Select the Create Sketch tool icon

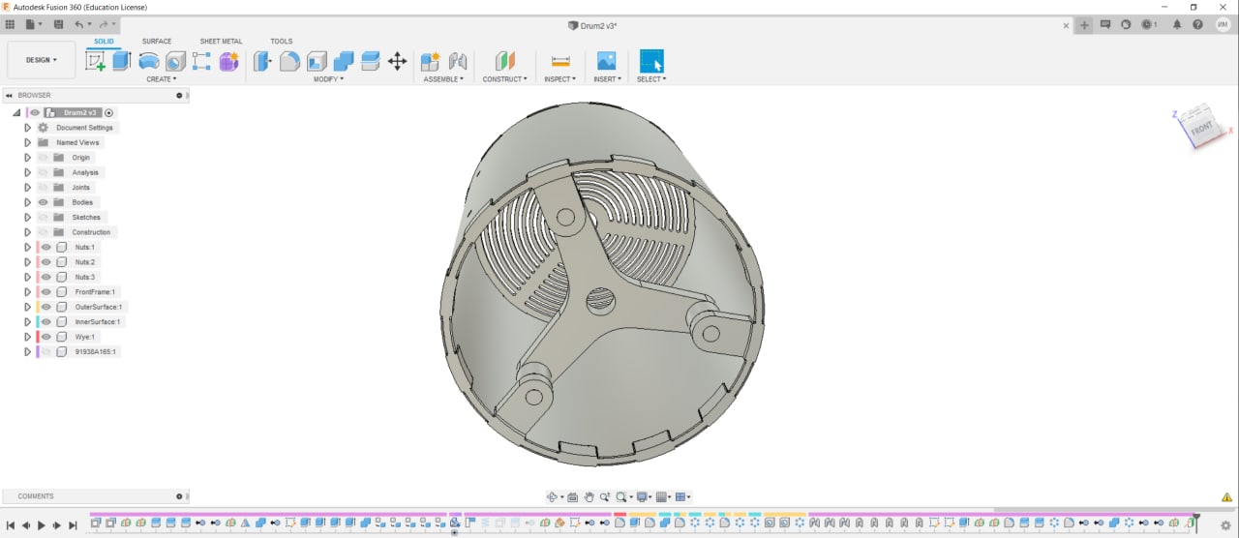(95, 61)
